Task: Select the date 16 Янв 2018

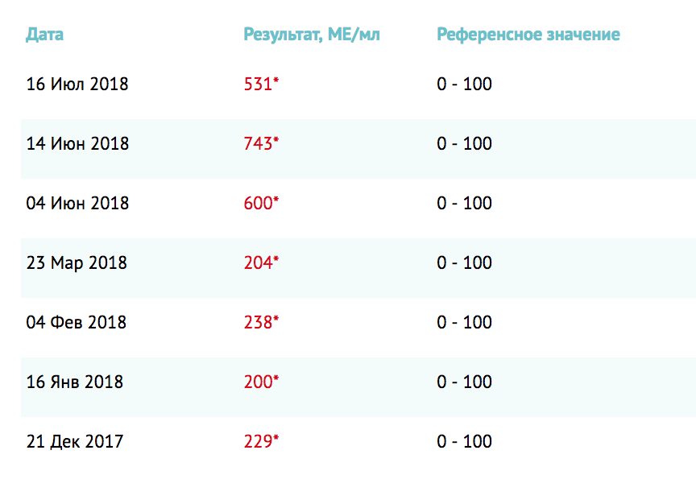Action: (x=75, y=382)
